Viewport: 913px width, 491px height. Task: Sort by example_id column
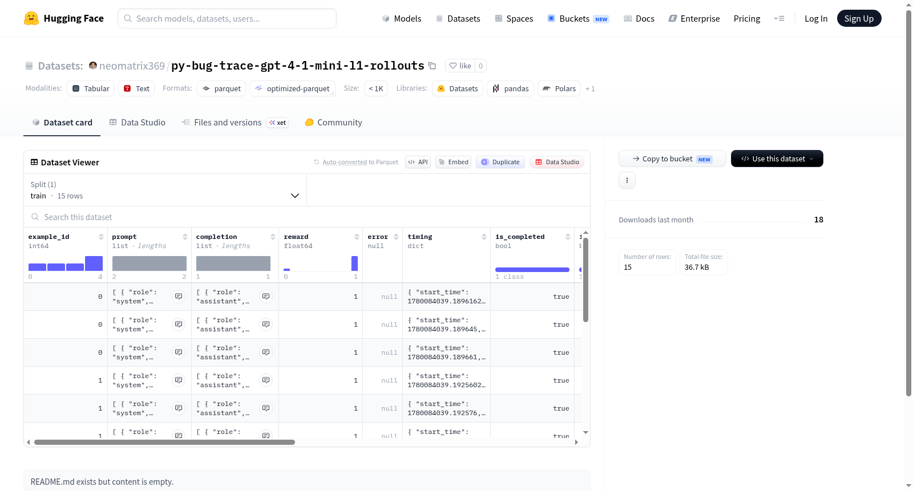click(x=101, y=237)
